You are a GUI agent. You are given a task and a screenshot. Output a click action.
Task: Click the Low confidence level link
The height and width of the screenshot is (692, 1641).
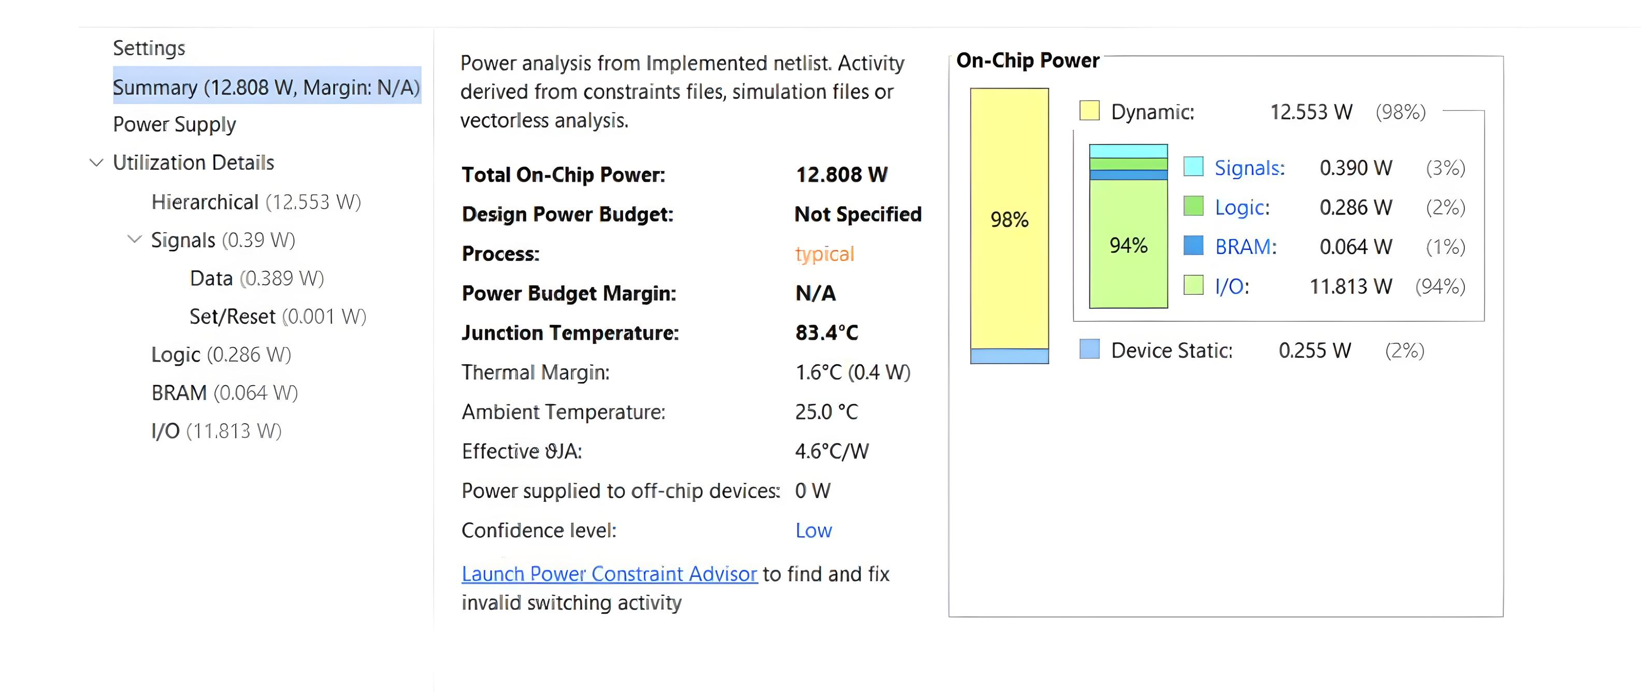(x=813, y=530)
